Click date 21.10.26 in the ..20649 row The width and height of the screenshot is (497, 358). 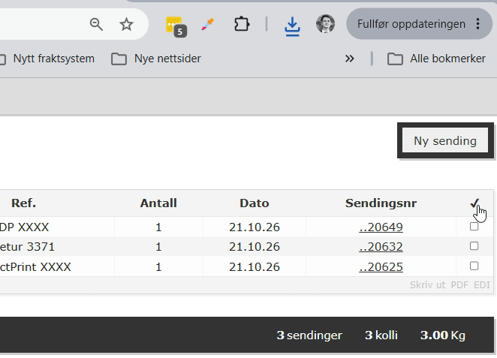click(255, 227)
